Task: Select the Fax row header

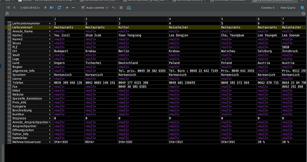Action: [29, 87]
